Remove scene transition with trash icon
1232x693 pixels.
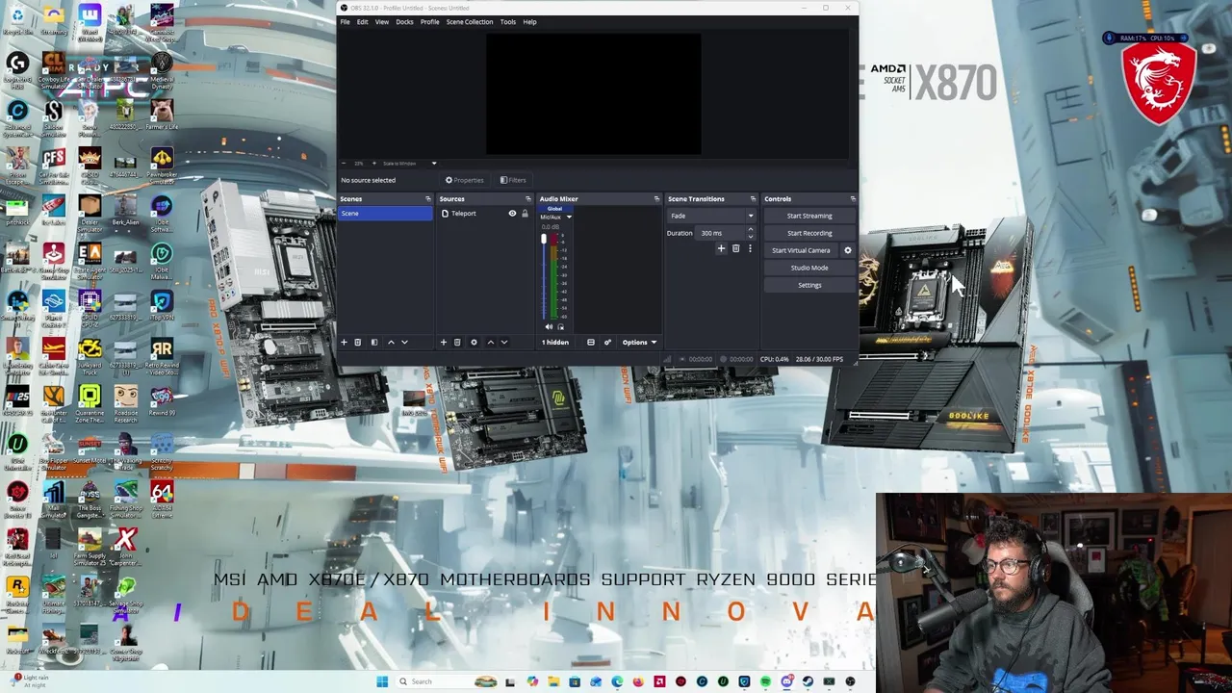click(735, 248)
